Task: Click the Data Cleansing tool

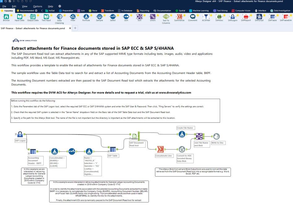Action: [59, 17]
